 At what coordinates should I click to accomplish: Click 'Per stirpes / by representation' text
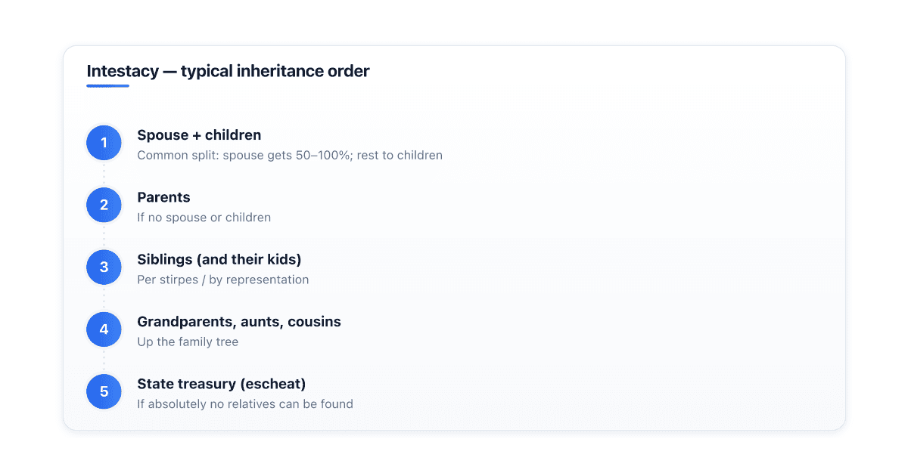coord(223,280)
